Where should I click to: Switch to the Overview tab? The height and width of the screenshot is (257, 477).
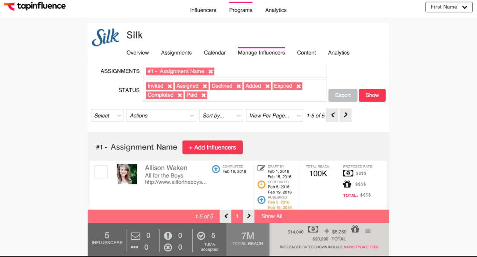click(x=138, y=53)
